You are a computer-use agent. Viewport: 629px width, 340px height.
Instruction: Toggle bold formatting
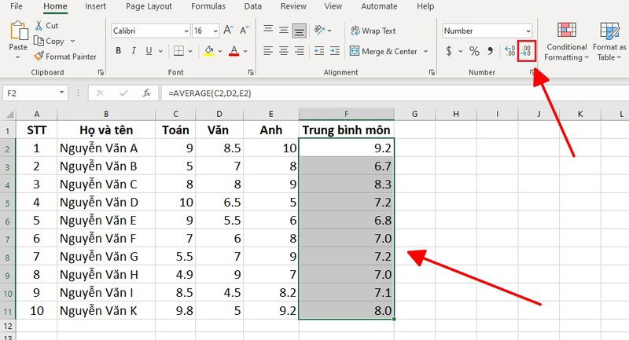tap(119, 51)
